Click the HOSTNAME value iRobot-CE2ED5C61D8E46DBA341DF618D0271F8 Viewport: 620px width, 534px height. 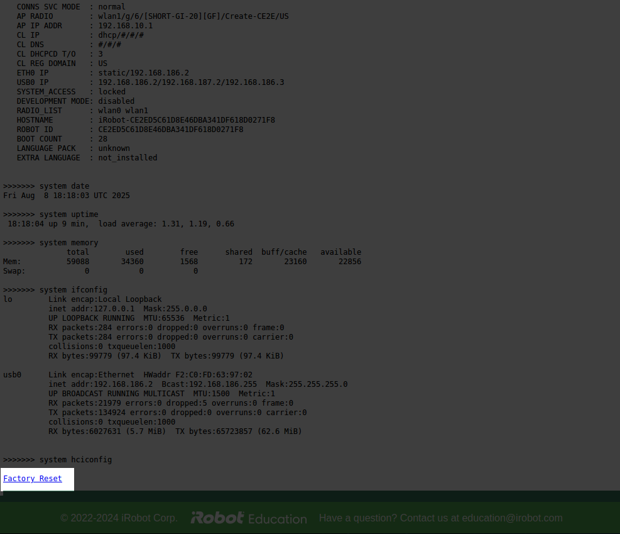coord(187,120)
